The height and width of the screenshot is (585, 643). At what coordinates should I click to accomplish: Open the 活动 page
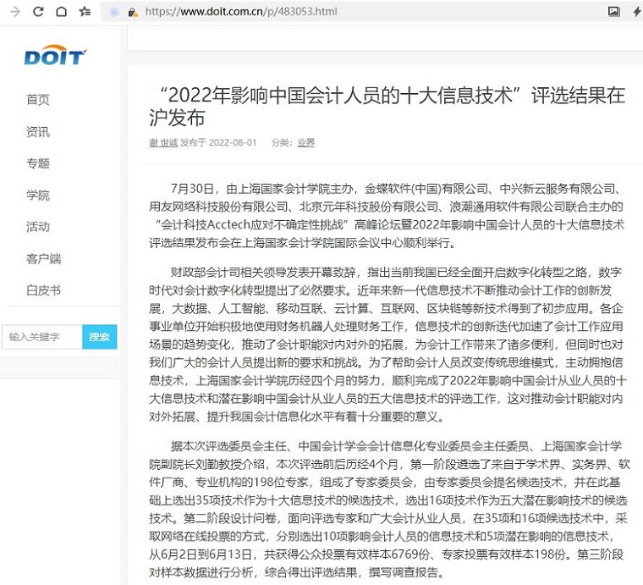[38, 227]
